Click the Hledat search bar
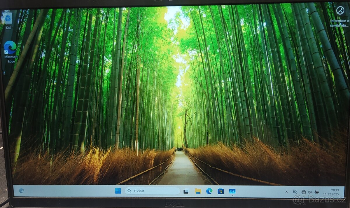 tap(152, 191)
